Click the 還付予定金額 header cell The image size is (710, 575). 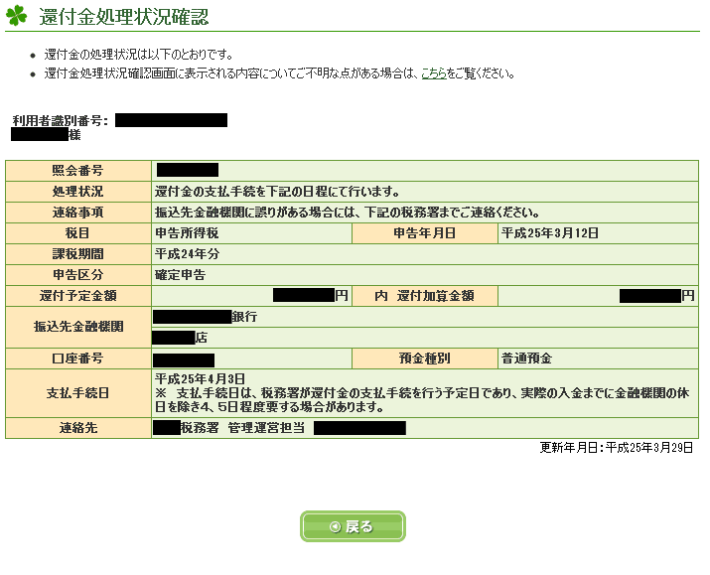click(78, 296)
